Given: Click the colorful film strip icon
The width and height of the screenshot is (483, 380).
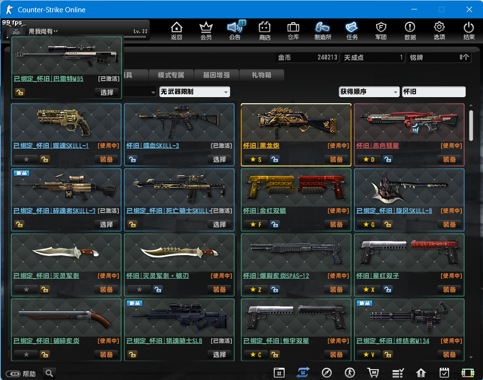Looking at the screenshot, I should 467,373.
